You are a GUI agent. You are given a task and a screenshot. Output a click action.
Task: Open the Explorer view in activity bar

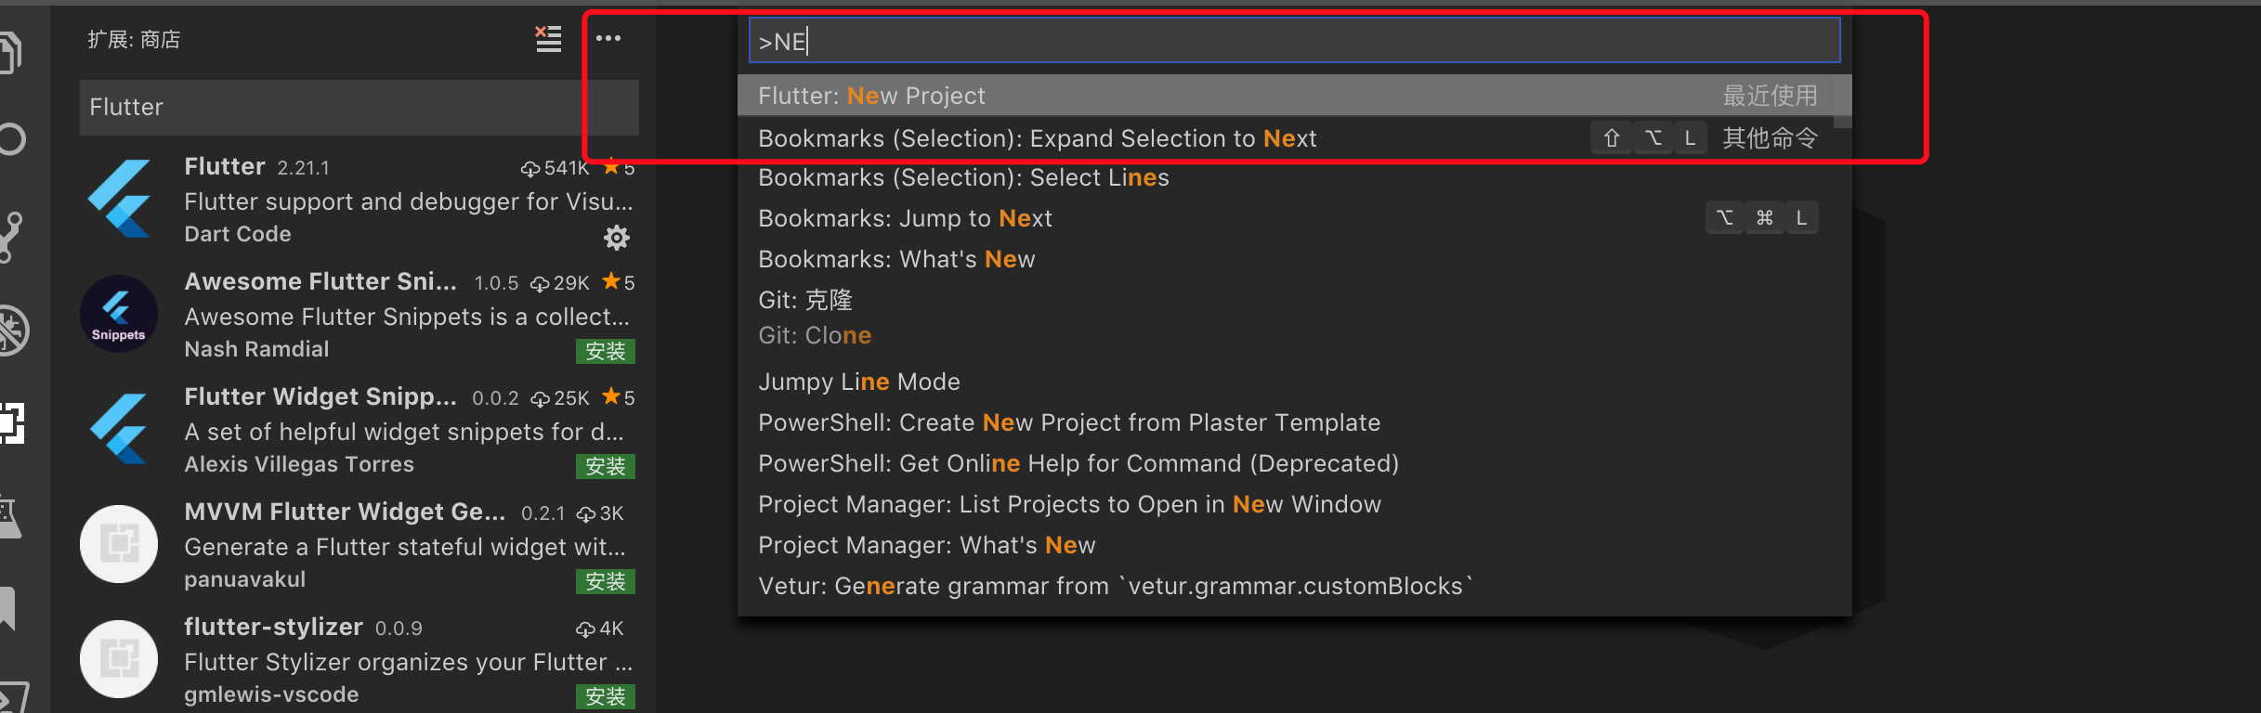click(9, 51)
